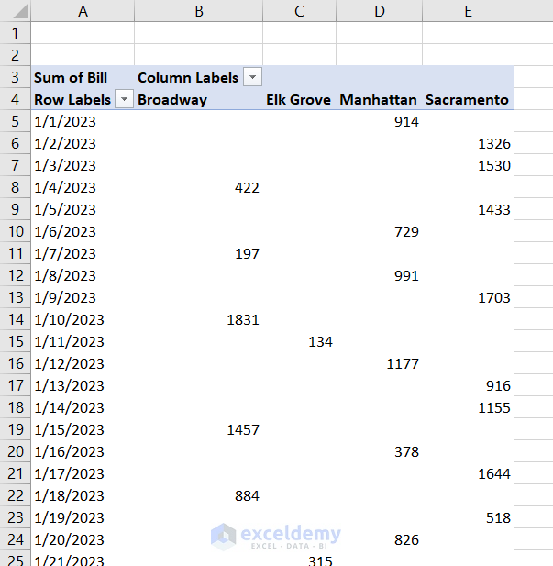Select the 1/8/2023 date cell
The width and height of the screenshot is (553, 566).
[83, 275]
